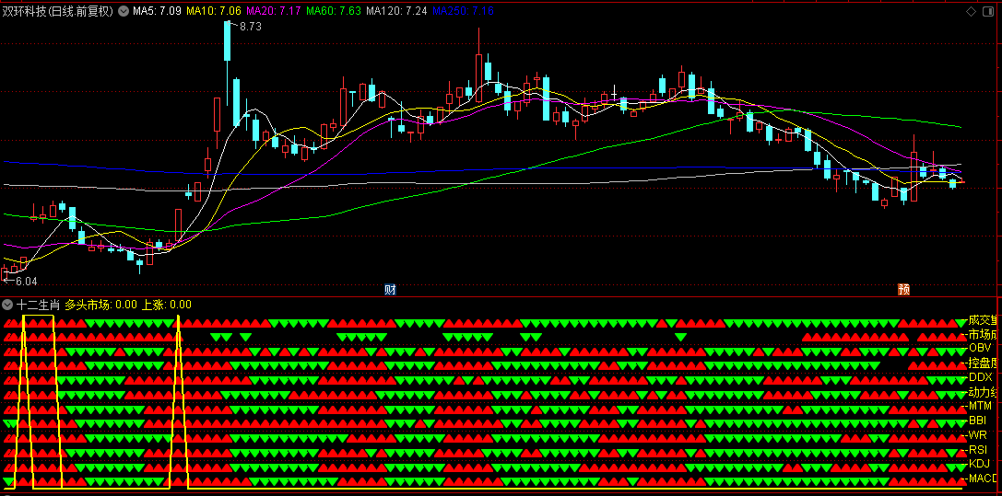Click the KDJ row label
The image size is (1002, 496).
point(979,464)
